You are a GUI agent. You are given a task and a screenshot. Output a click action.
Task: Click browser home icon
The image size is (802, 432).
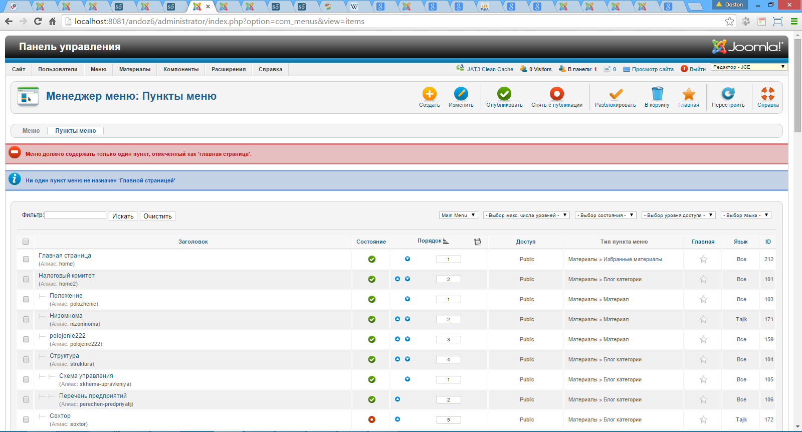click(52, 21)
